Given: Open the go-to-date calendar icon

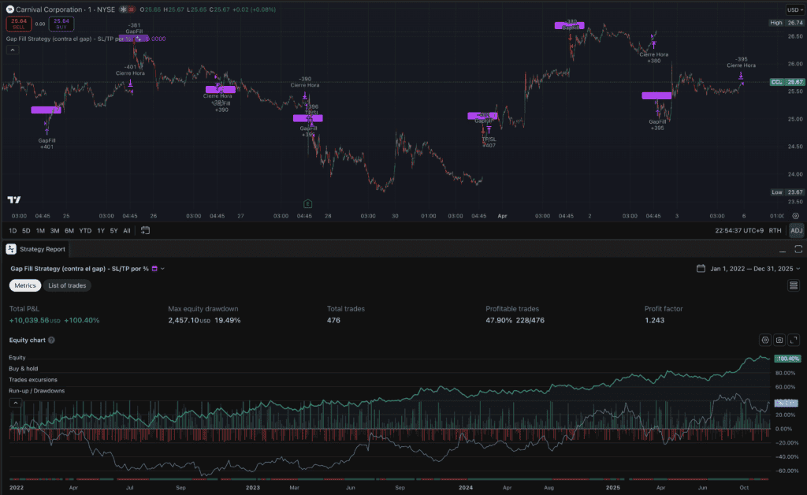Looking at the screenshot, I should 145,230.
